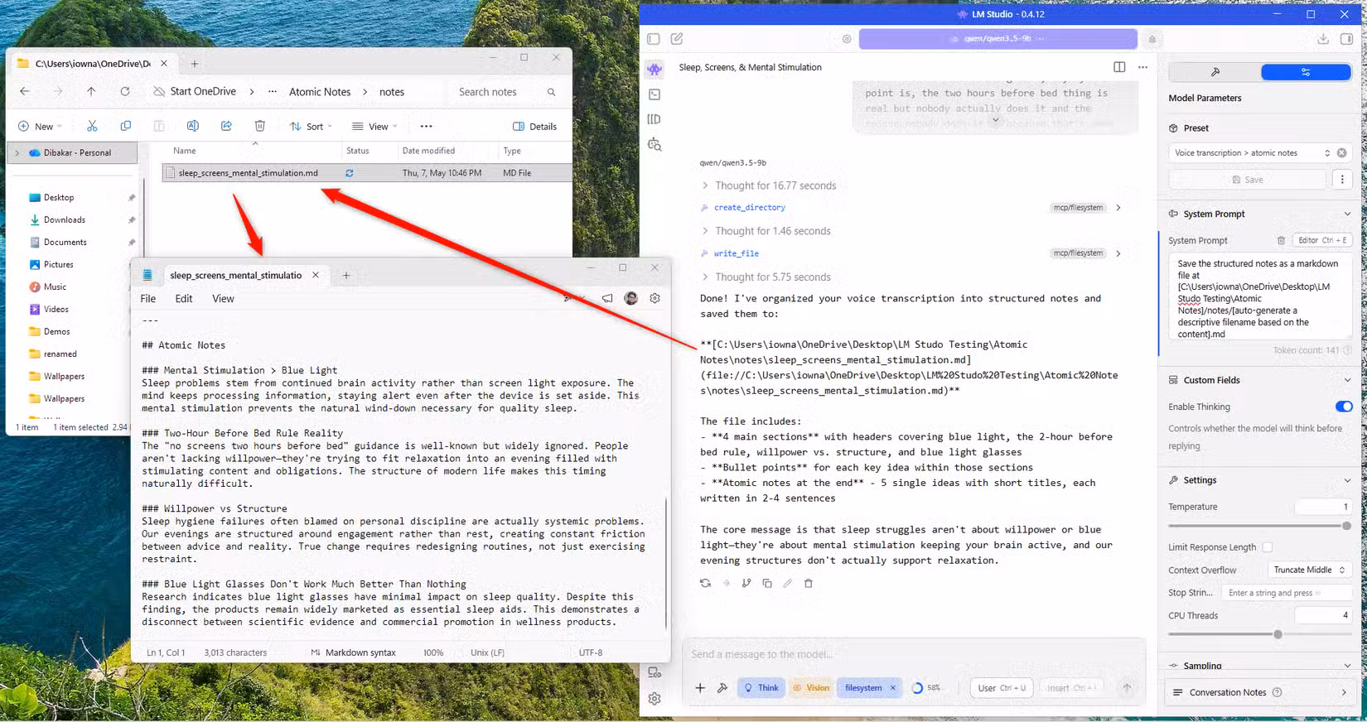This screenshot has height=722, width=1367.
Task: Open the New dropdown in File Explorer
Action: pos(40,126)
